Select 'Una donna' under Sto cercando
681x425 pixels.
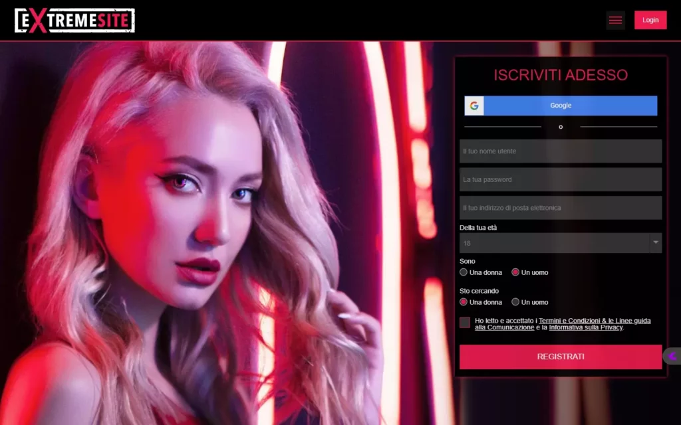pyautogui.click(x=464, y=302)
